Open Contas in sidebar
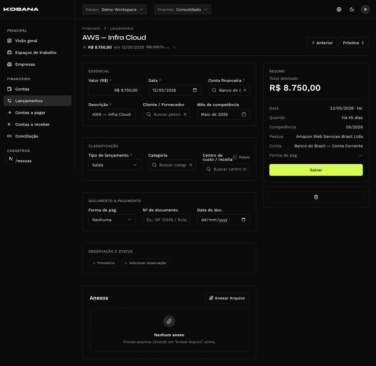This screenshot has width=376, height=366. click(x=37, y=89)
